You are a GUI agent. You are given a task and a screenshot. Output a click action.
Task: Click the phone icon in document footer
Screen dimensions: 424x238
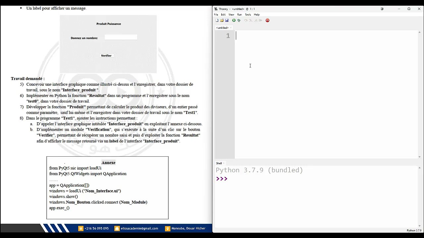coord(81,228)
